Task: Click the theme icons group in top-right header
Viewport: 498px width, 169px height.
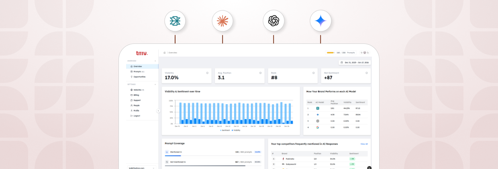Action: [x=364, y=53]
